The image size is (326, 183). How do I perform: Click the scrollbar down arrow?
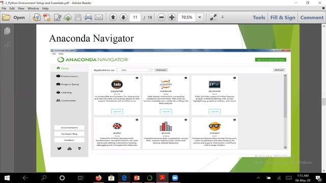click(324, 171)
